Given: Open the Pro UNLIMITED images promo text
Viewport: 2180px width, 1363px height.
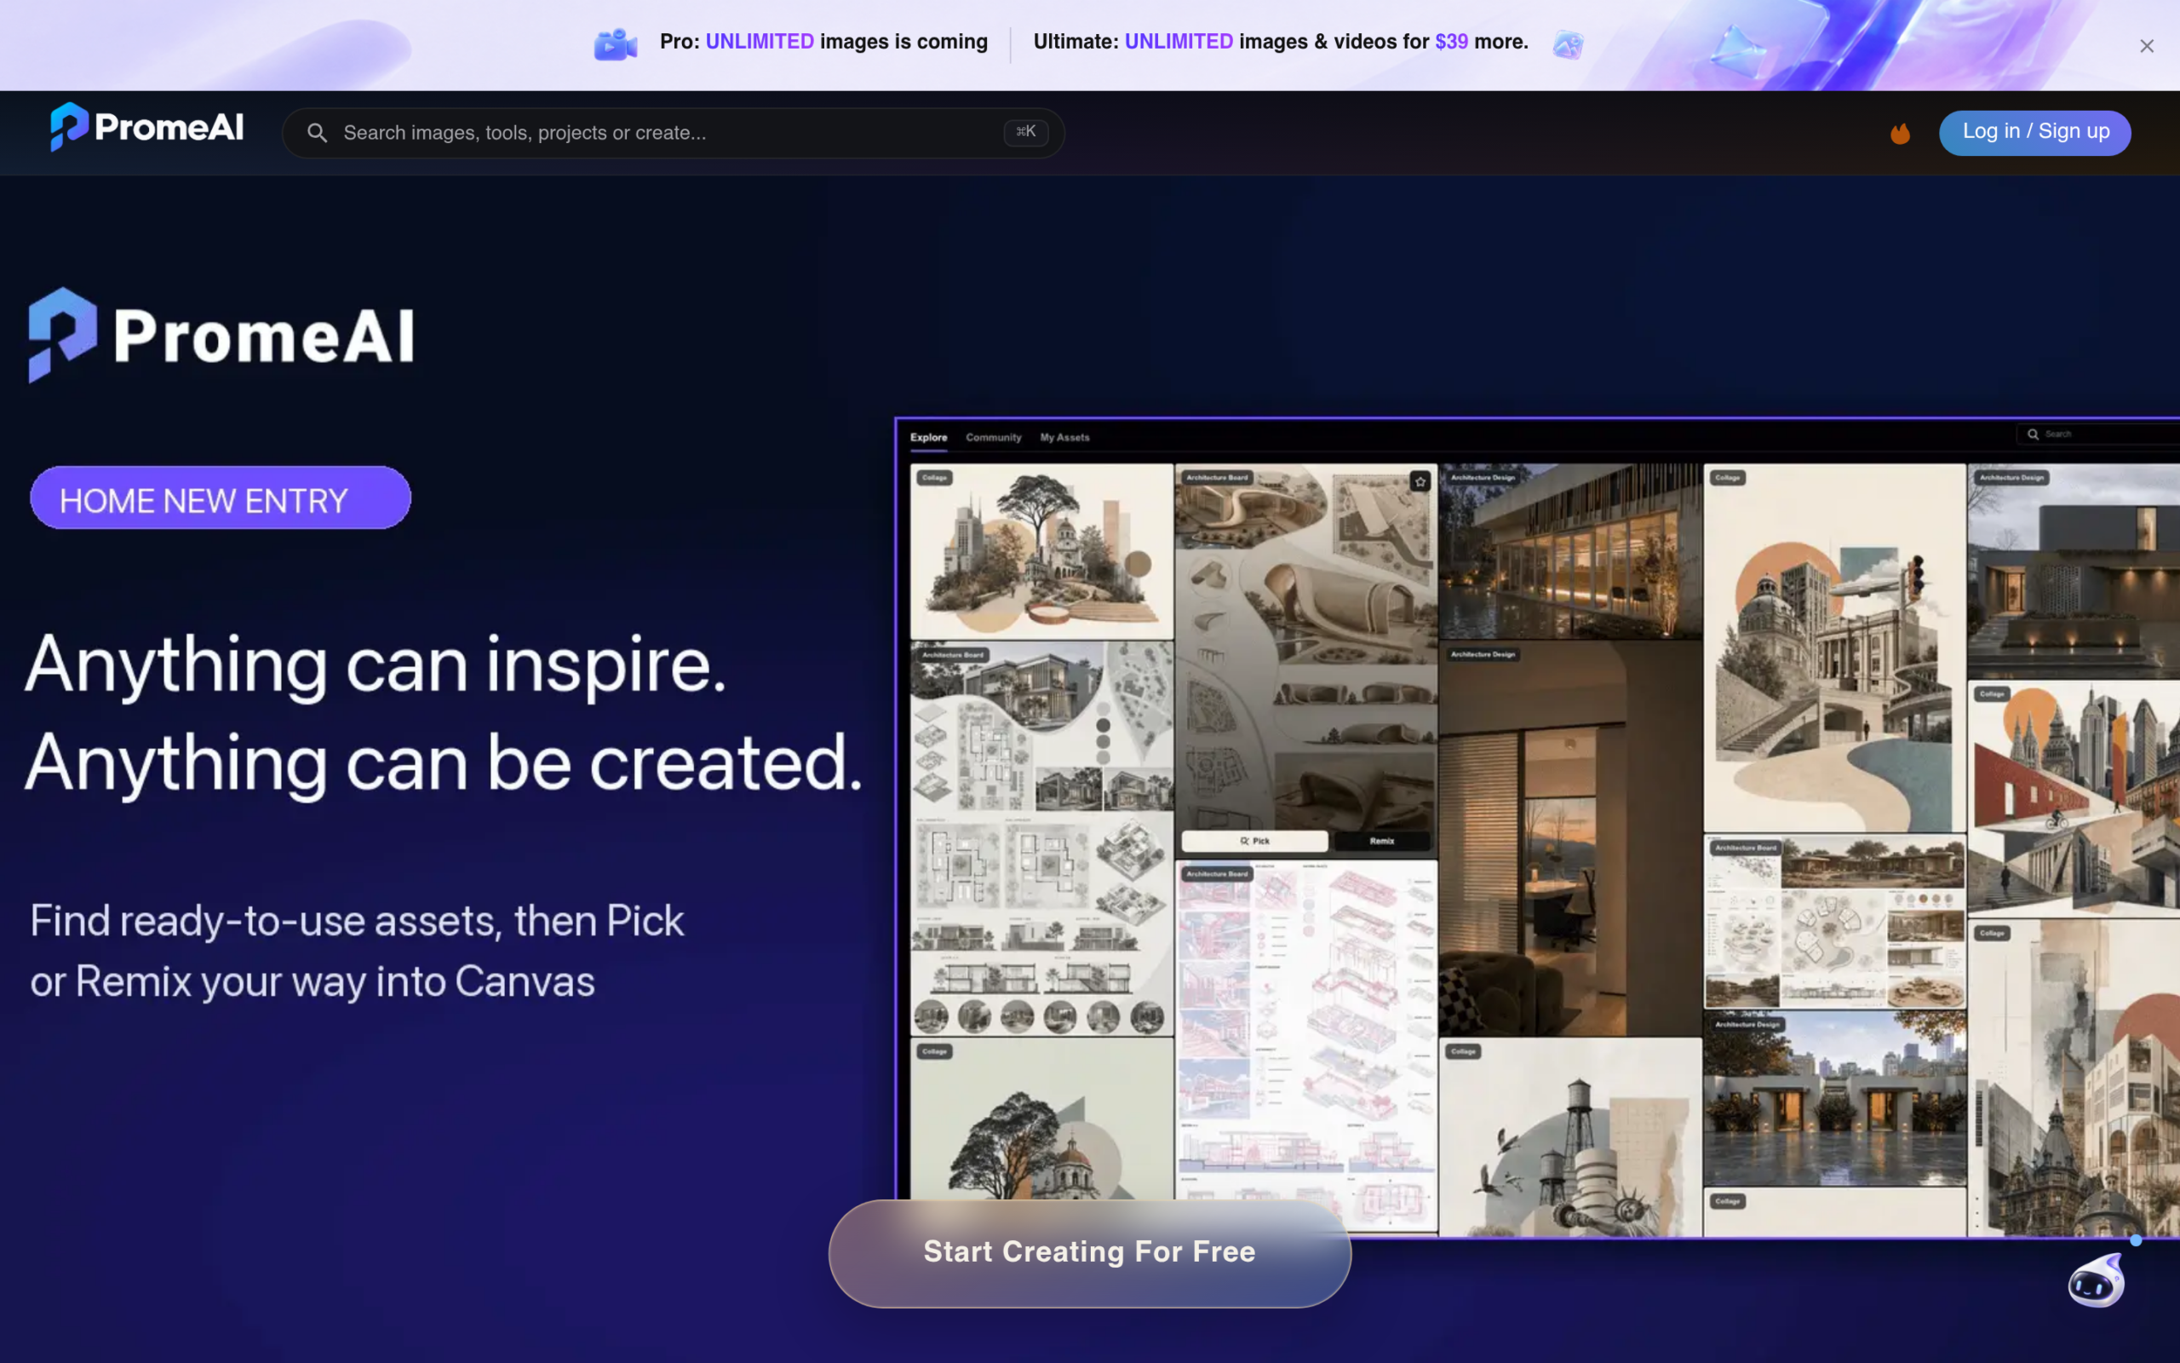Looking at the screenshot, I should click(x=823, y=43).
